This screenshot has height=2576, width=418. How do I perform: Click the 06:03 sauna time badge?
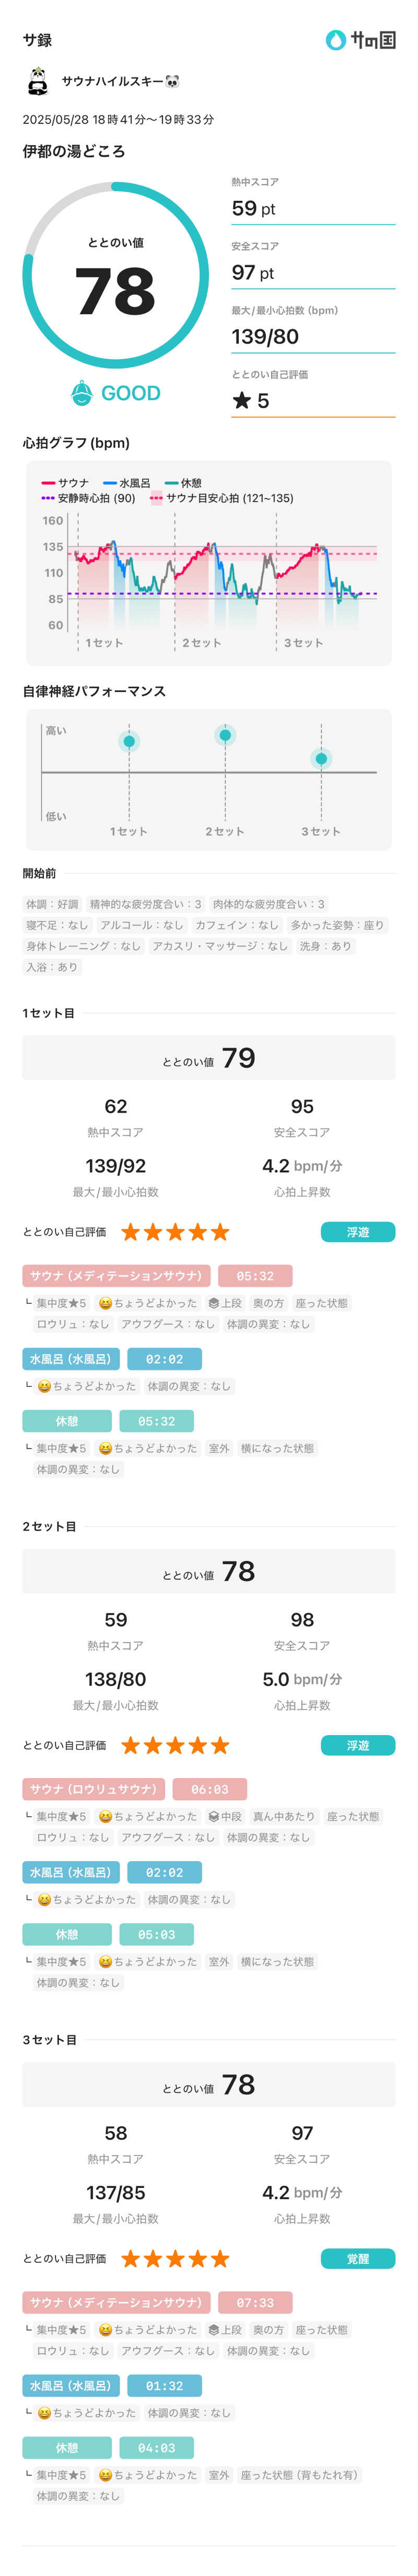tap(210, 1789)
